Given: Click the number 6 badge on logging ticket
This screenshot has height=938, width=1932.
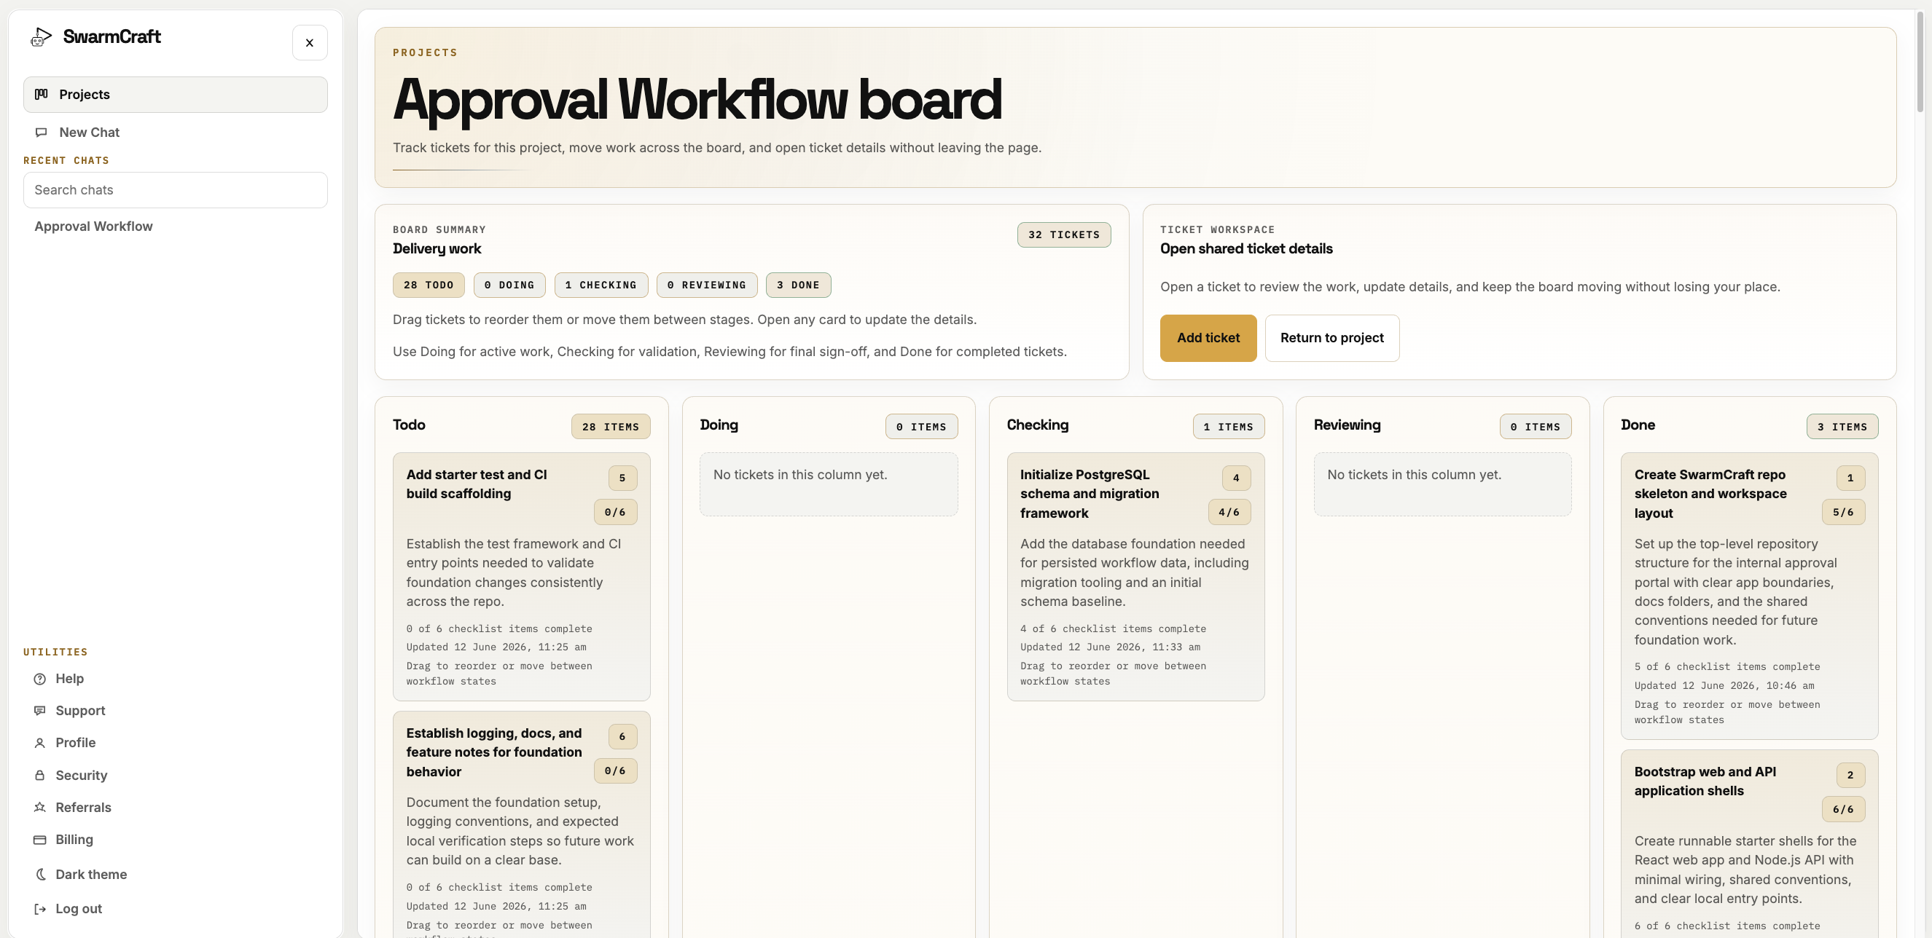Looking at the screenshot, I should 622,736.
